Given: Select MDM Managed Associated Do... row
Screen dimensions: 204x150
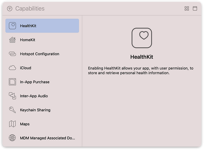Looking at the screenshot, I should [x=42, y=138].
